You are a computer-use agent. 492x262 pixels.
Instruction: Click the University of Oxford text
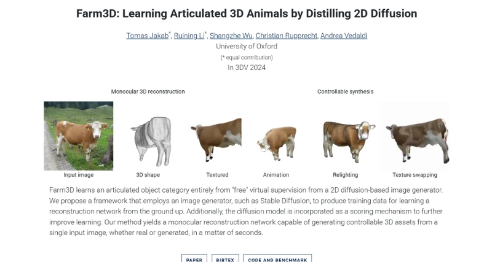(x=246, y=46)
